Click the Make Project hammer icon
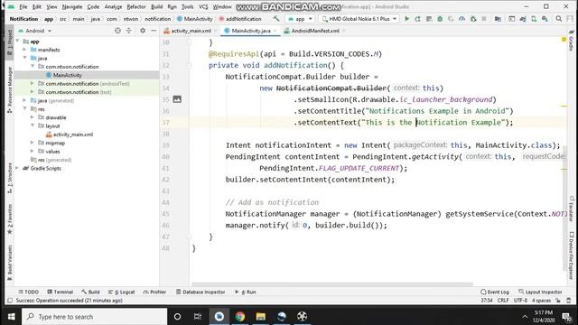Image resolution: width=578 pixels, height=325 pixels. tap(276, 19)
